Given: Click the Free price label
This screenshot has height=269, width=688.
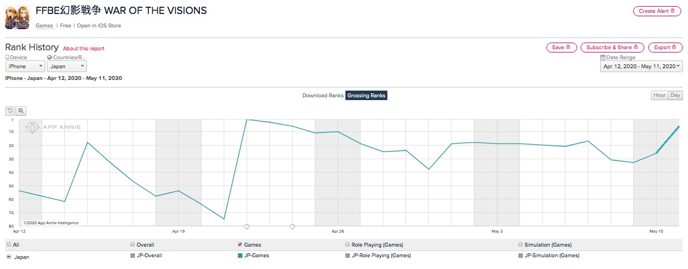Looking at the screenshot, I should tap(65, 26).
